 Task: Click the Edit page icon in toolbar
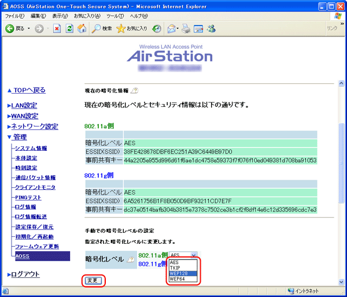(198, 29)
